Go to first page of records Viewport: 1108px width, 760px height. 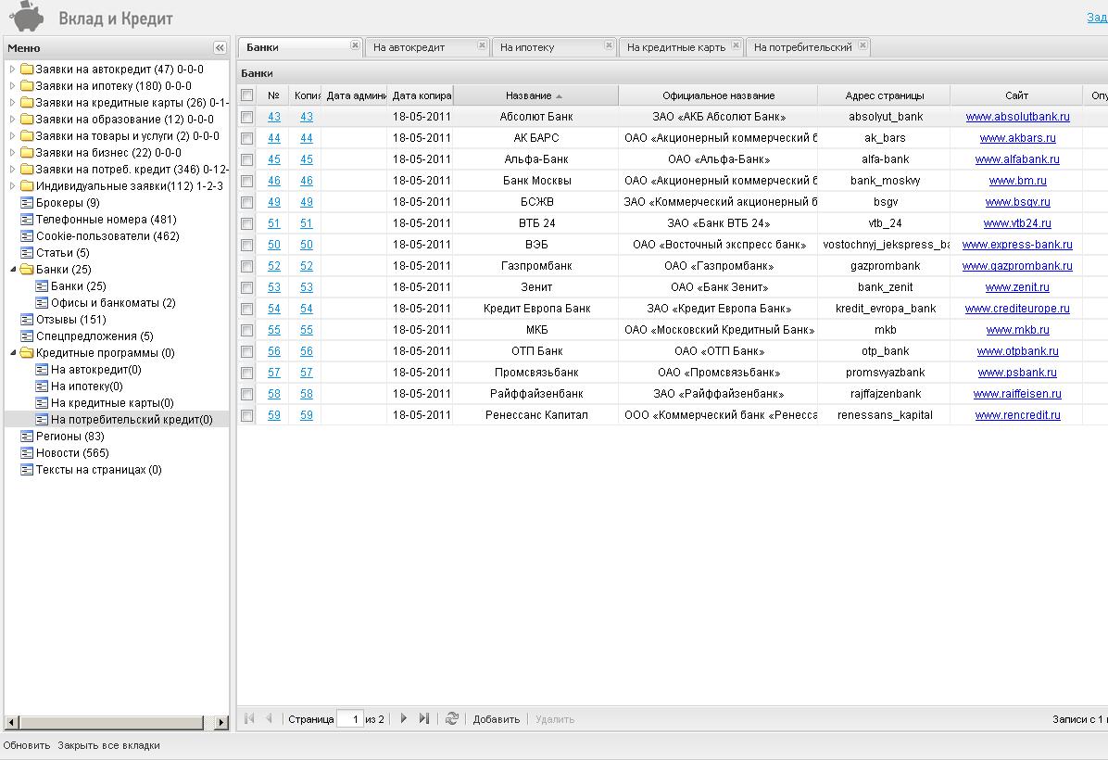tap(248, 718)
